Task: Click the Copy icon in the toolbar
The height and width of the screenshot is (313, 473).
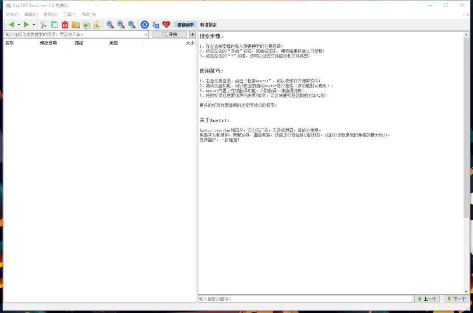Action: pos(54,24)
